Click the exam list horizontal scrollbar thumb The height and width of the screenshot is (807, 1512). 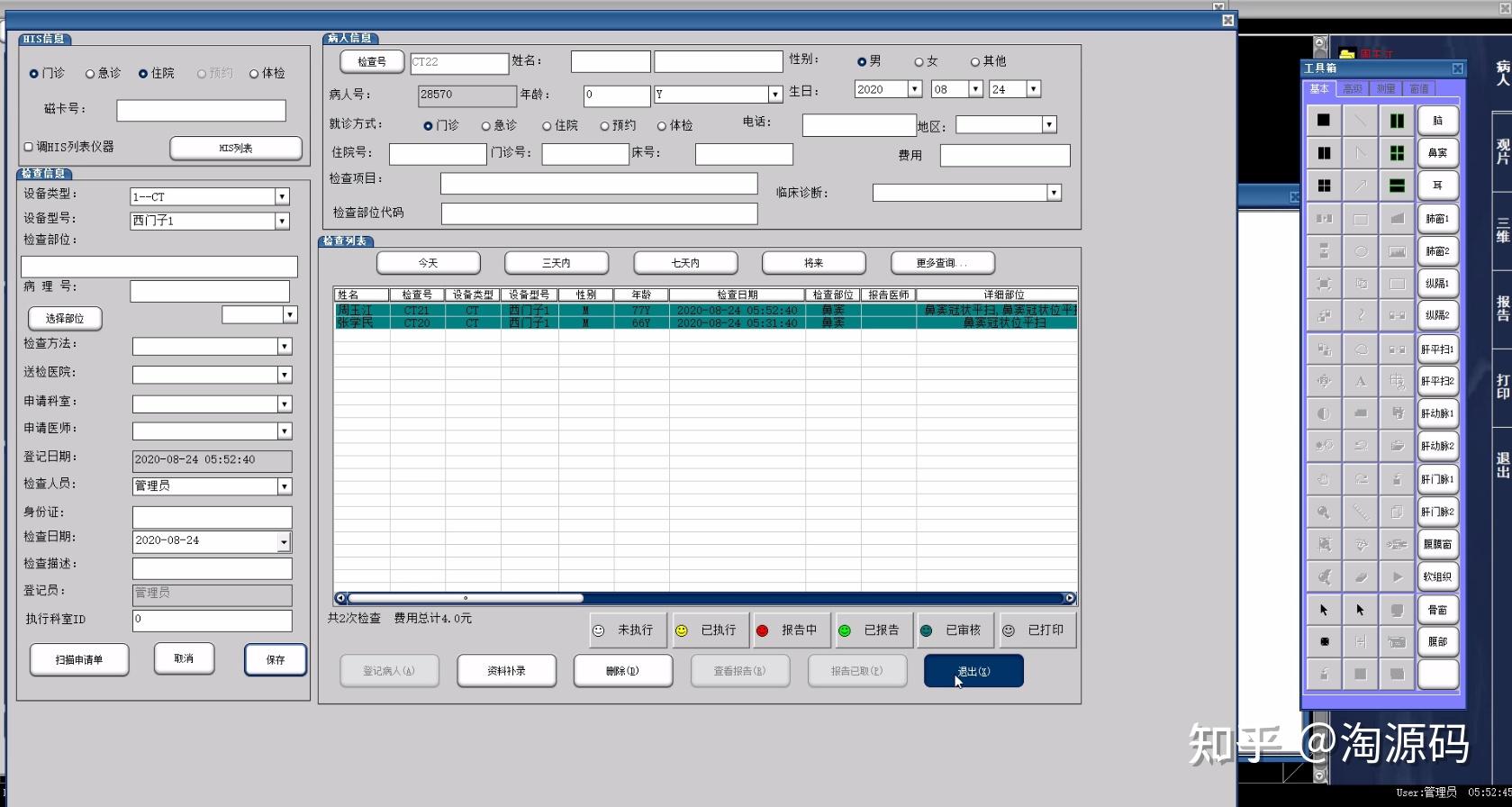point(466,598)
